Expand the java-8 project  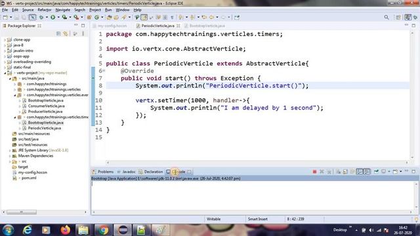[5, 45]
